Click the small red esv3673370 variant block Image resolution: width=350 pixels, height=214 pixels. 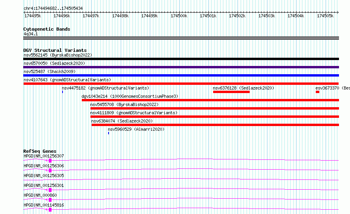317,92
